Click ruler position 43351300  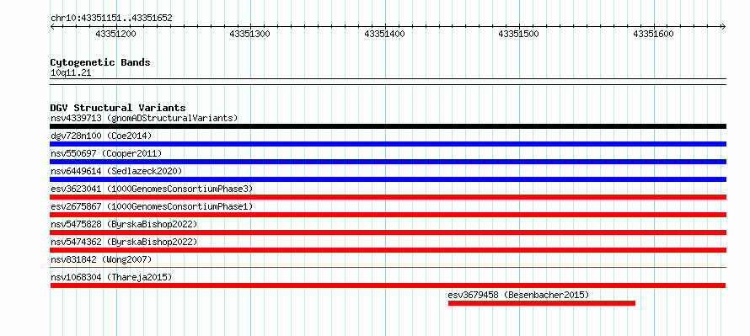click(x=249, y=34)
